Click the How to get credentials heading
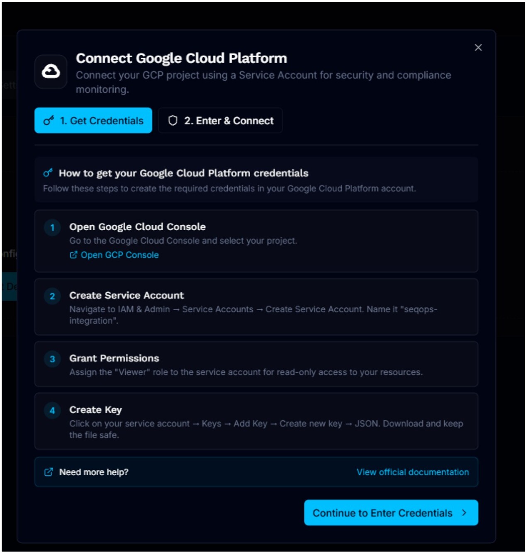 (183, 173)
